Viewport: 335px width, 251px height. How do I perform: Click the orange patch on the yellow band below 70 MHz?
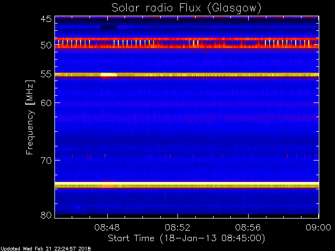tap(109, 186)
